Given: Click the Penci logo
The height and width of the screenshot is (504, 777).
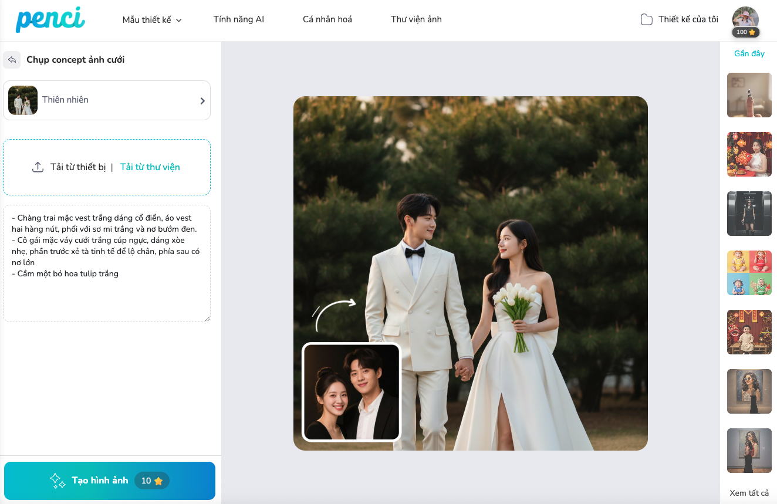Looking at the screenshot, I should coord(50,19).
